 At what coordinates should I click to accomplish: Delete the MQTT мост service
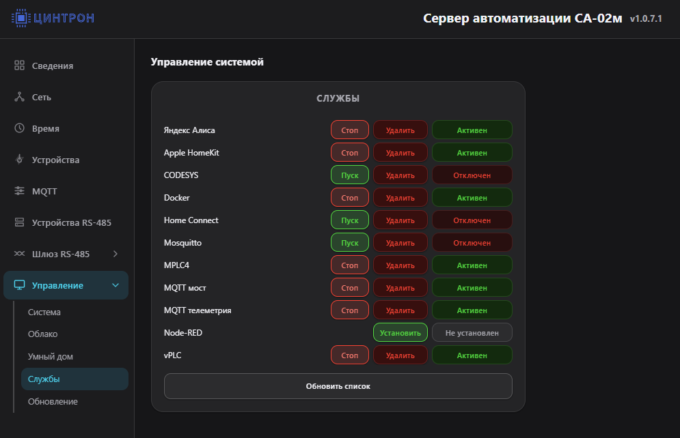pyautogui.click(x=400, y=287)
